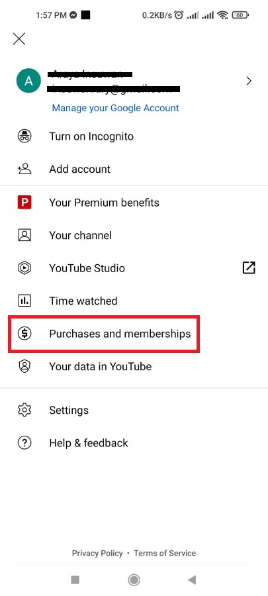
Task: Open Settings gear icon
Action: coord(24,410)
